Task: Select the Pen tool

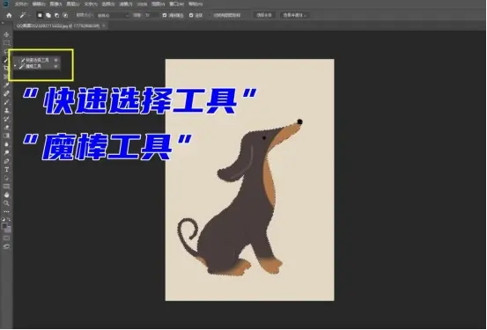Action: pos(6,161)
